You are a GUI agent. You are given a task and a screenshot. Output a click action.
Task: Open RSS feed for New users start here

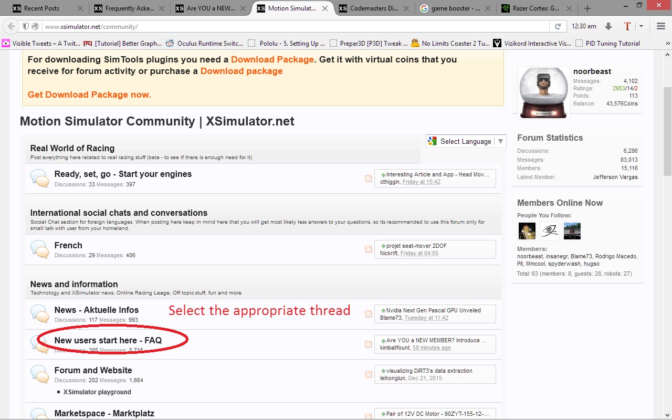tap(369, 344)
